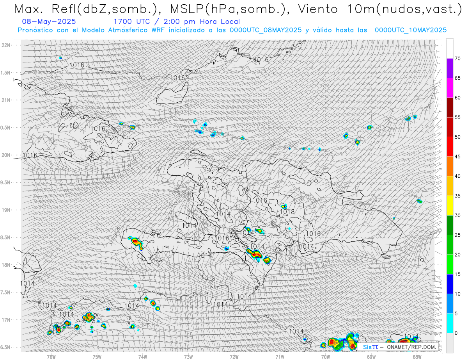468x362 pixels.
Task: Click the '20N' latitude axis label
Action: [6, 155]
